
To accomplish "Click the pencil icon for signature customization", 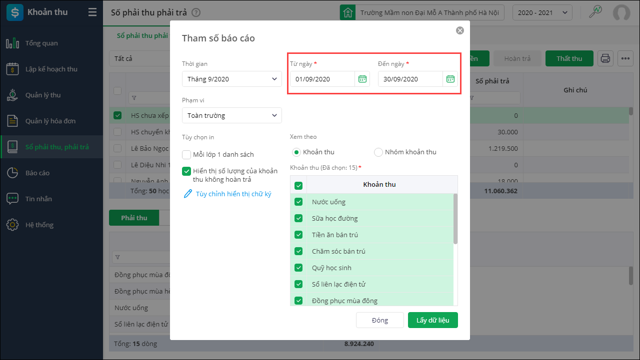I will (188, 194).
